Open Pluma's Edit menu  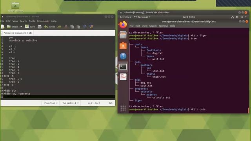8,21
